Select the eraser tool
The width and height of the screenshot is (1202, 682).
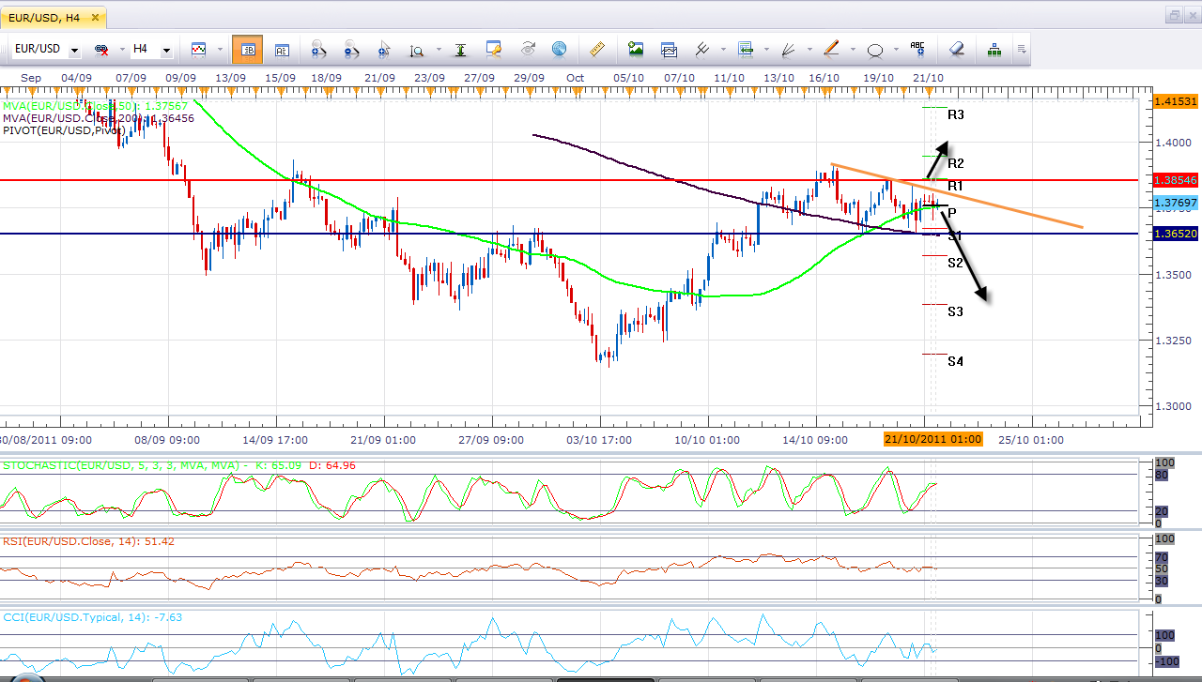[x=956, y=49]
